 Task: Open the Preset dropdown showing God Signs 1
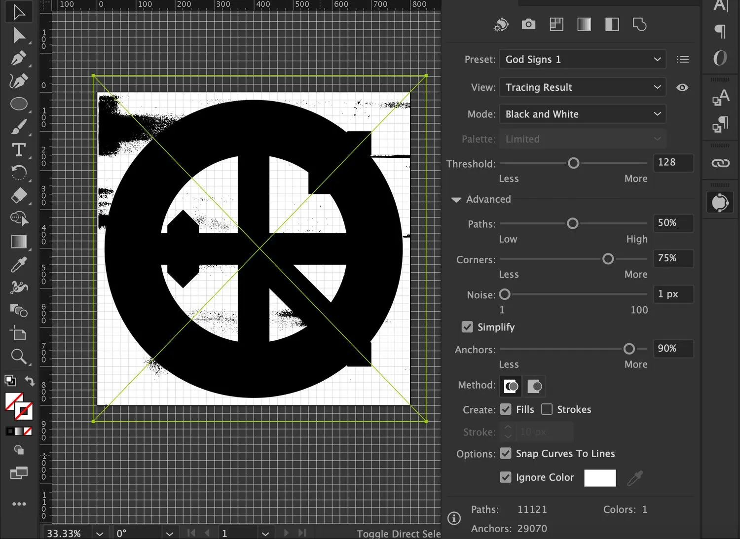(583, 59)
